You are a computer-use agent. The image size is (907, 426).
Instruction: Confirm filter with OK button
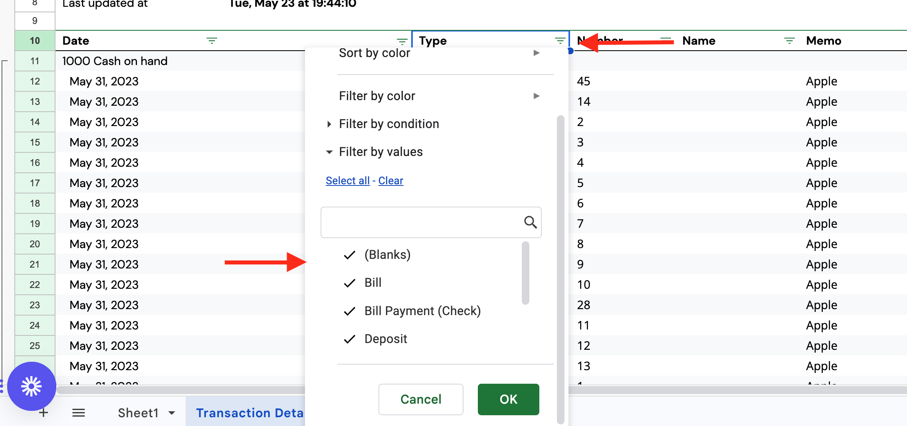[508, 399]
